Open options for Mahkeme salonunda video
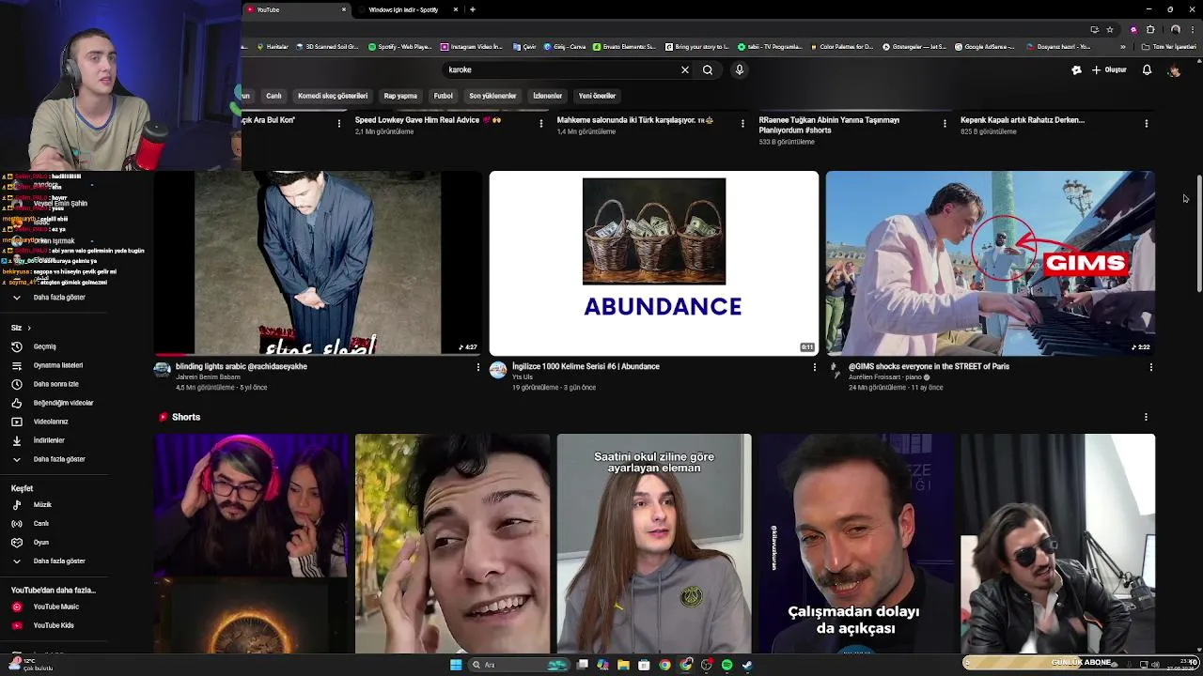The image size is (1203, 676). 742,123
